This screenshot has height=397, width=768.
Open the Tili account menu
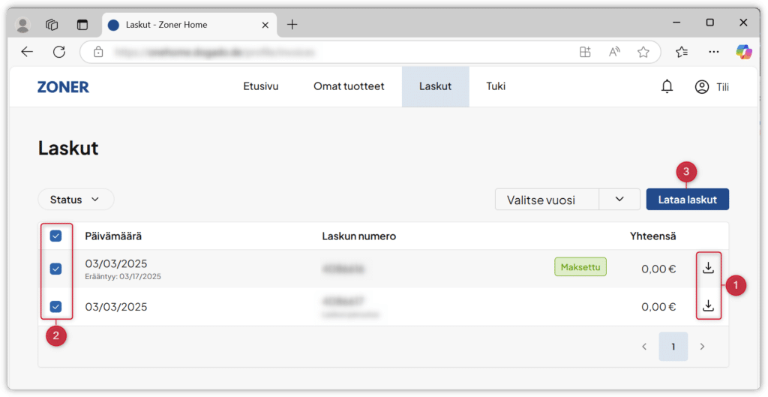point(712,87)
